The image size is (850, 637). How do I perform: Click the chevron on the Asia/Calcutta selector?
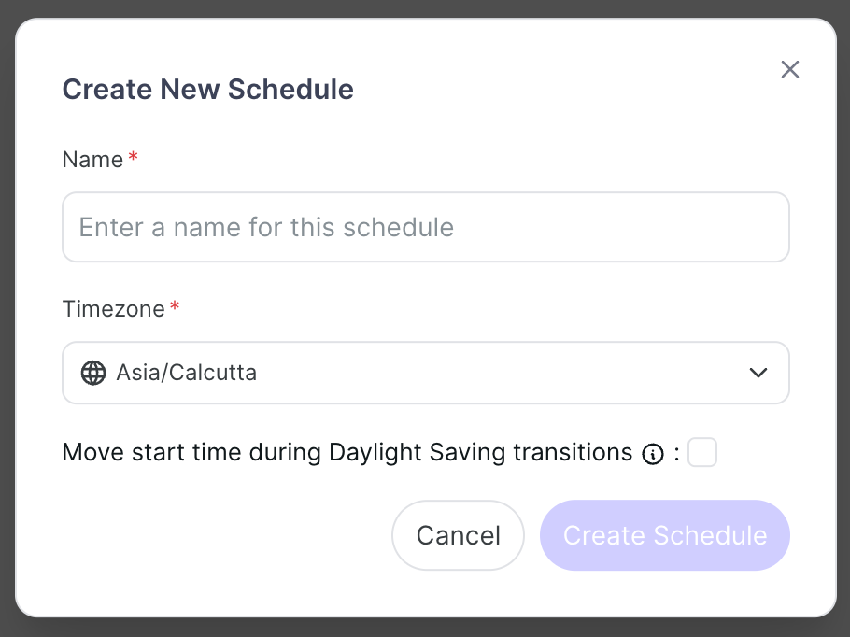[758, 373]
